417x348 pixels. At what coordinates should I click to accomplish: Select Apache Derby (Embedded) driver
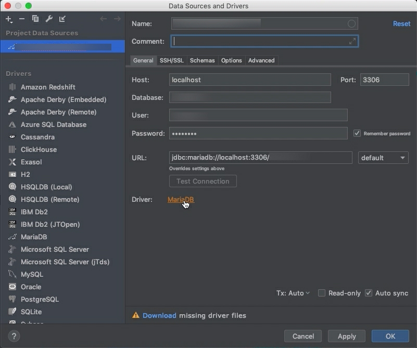click(62, 99)
